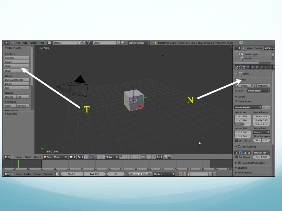
Task: Open the viewport shading sphere selector
Action: 72,157
